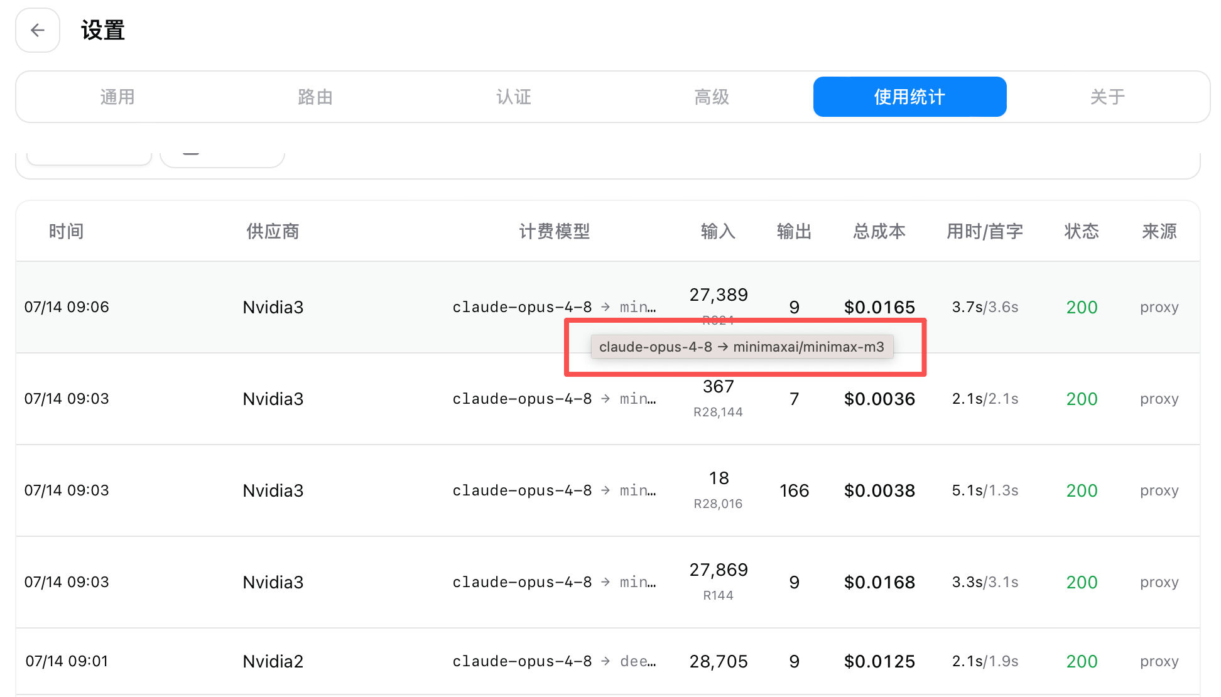Click the back arrow button

coord(38,30)
